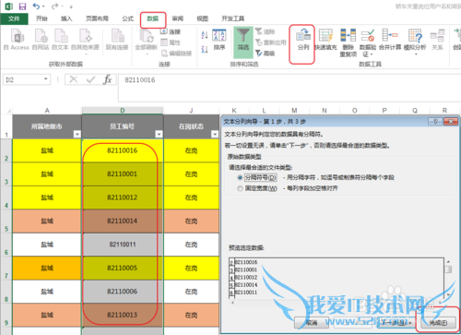This screenshot has width=461, height=335.
Task: Click Text to Columns (分列)
Action: [x=303, y=40]
